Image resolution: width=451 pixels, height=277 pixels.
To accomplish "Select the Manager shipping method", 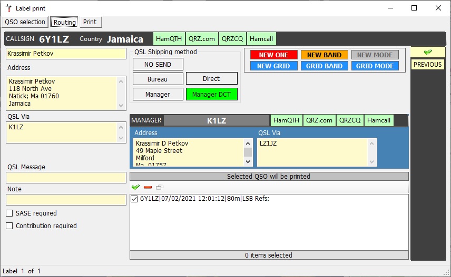I will [158, 95].
